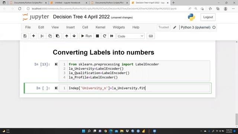Cut selected cells with scissors icon

[42, 36]
